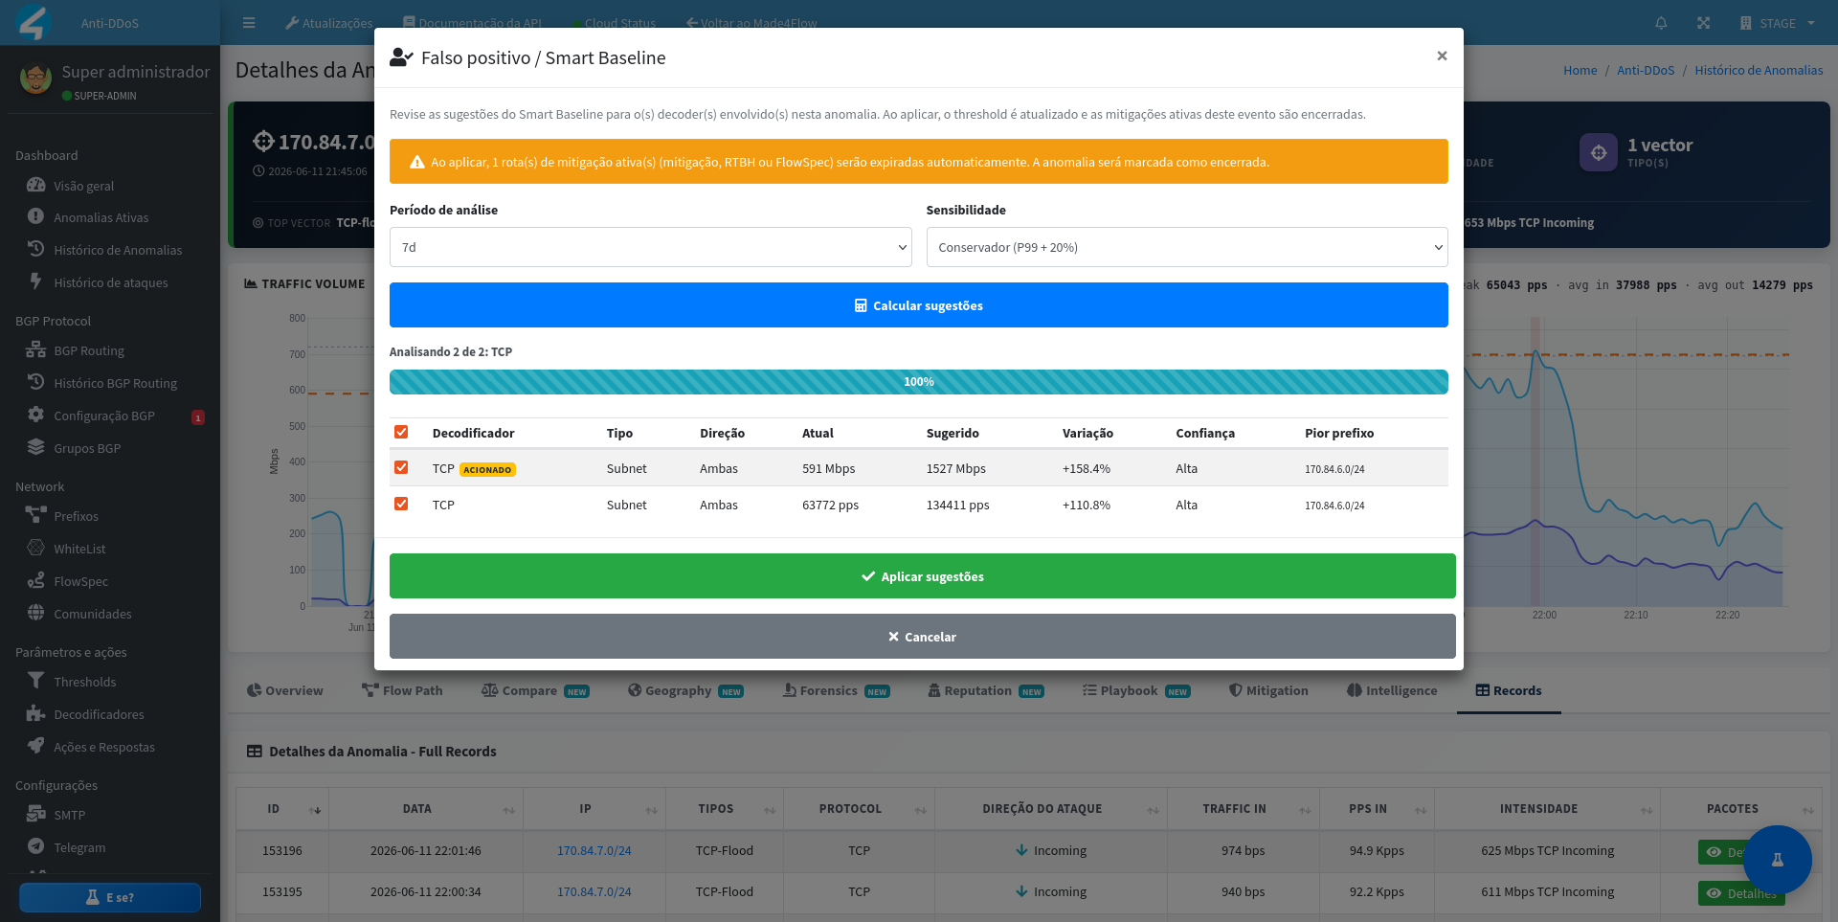
Task: Switch to the Mitigation tab
Action: pos(1268,690)
